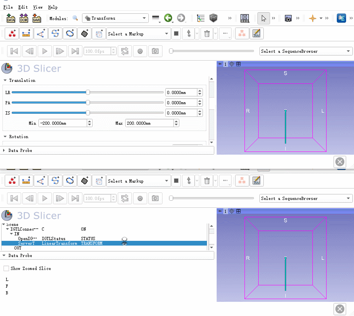The image size is (354, 316).
Task: Create a new point list markup
Action: 11,33
